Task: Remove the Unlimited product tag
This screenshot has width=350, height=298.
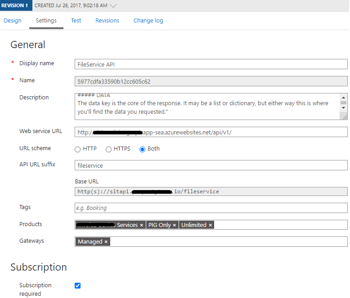Action: [x=210, y=225]
